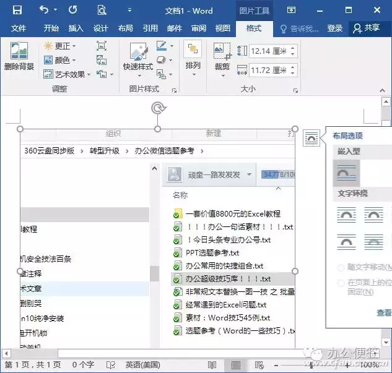Click the 第 1 页，共 1 页 page indicator
This screenshot has width=392, height=373.
(33, 365)
